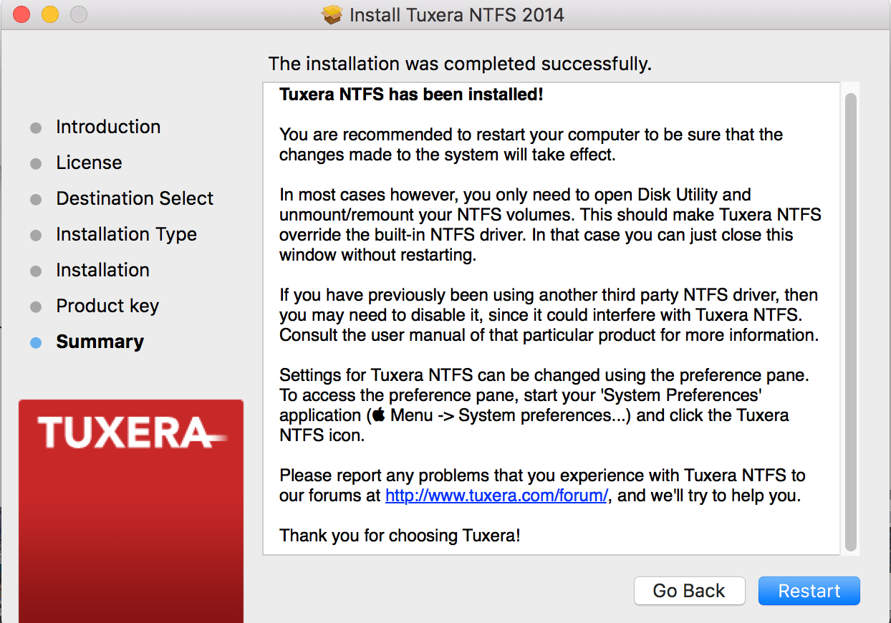The image size is (891, 623).
Task: Click the Apple logo in instructions text
Action: tap(379, 415)
